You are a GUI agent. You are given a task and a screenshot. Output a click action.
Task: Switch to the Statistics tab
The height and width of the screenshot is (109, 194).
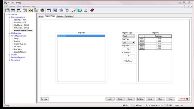60,16
